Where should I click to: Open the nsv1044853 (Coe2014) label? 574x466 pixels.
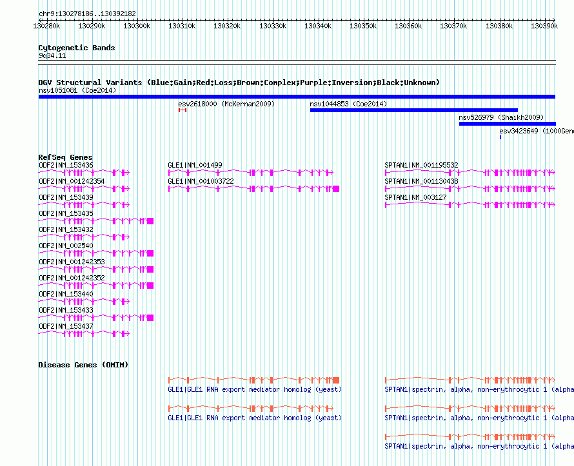click(x=348, y=104)
